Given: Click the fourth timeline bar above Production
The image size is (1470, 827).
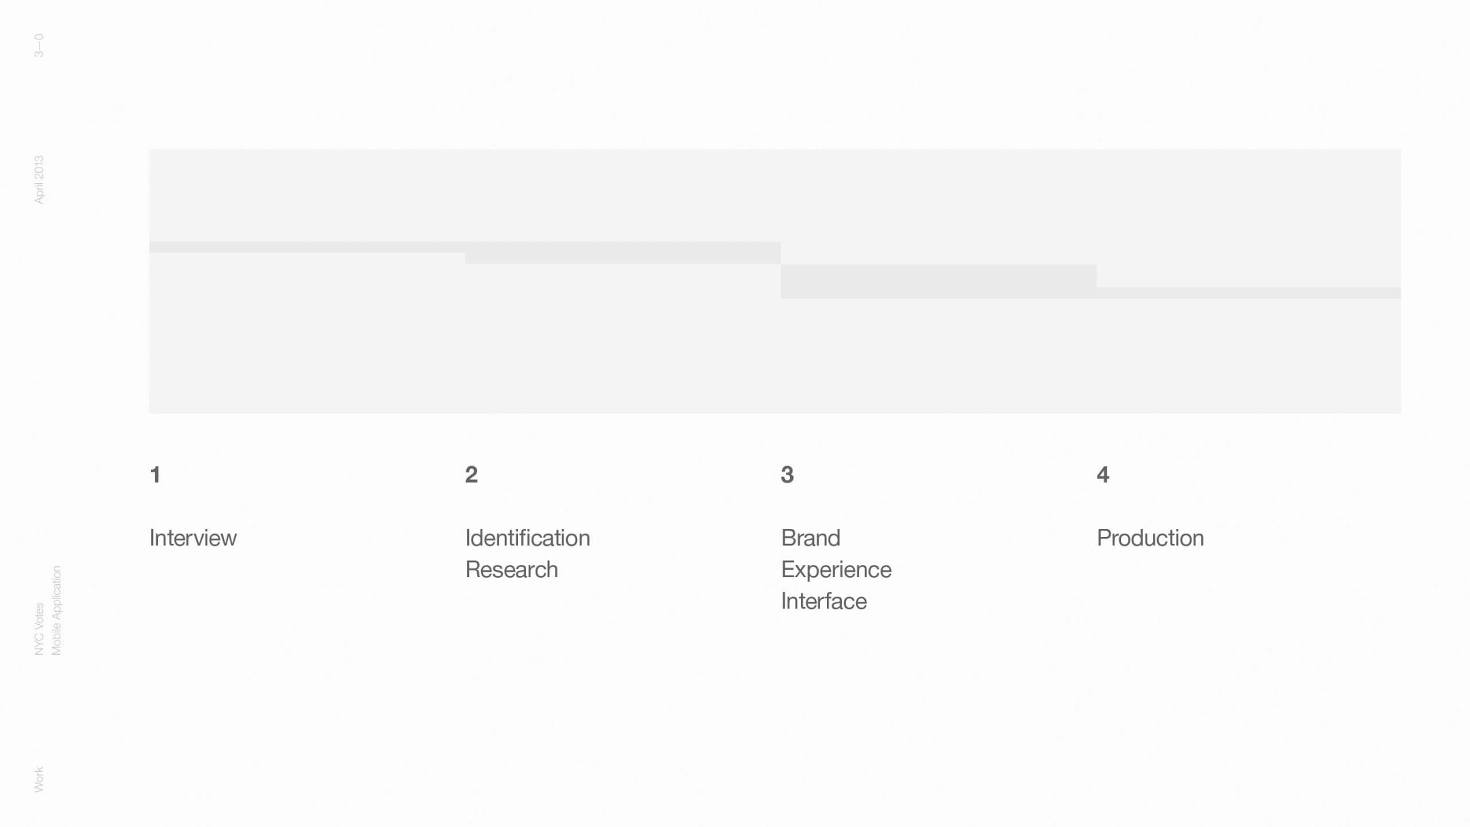Looking at the screenshot, I should tap(1248, 293).
